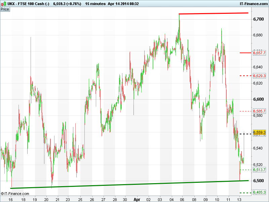Click the © IT-Finance.com watermark at bottom left
Screen dimensions: 269x202
[x=15, y=194]
